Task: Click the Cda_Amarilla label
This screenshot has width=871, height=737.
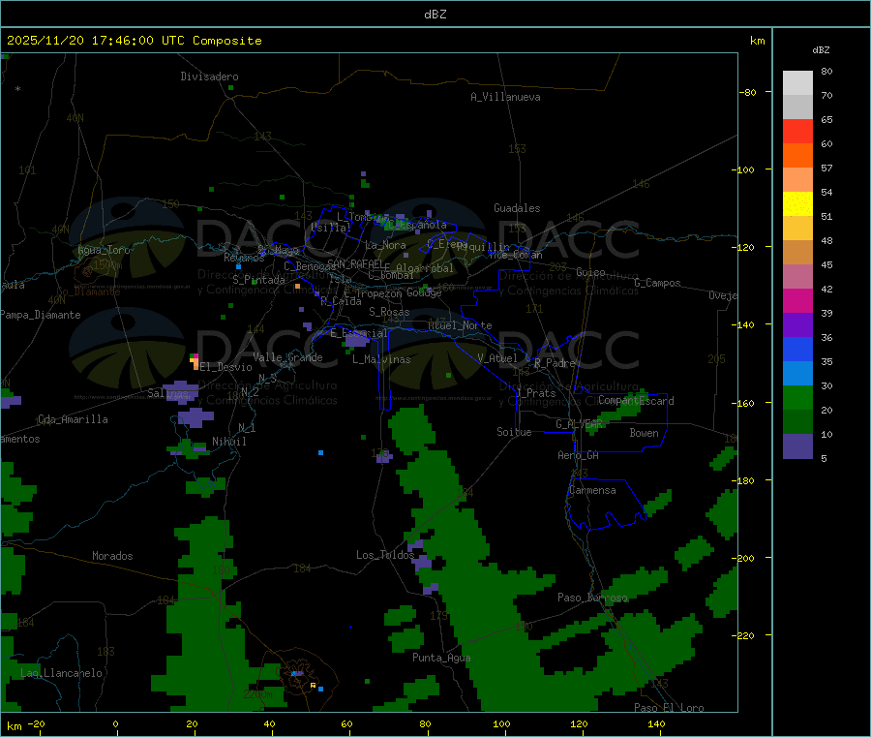Action: (x=73, y=419)
